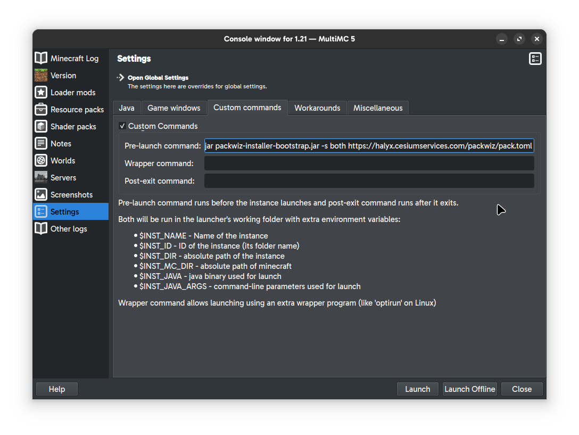The height and width of the screenshot is (435, 579).
Task: Switch to the Java tab
Action: click(x=127, y=108)
